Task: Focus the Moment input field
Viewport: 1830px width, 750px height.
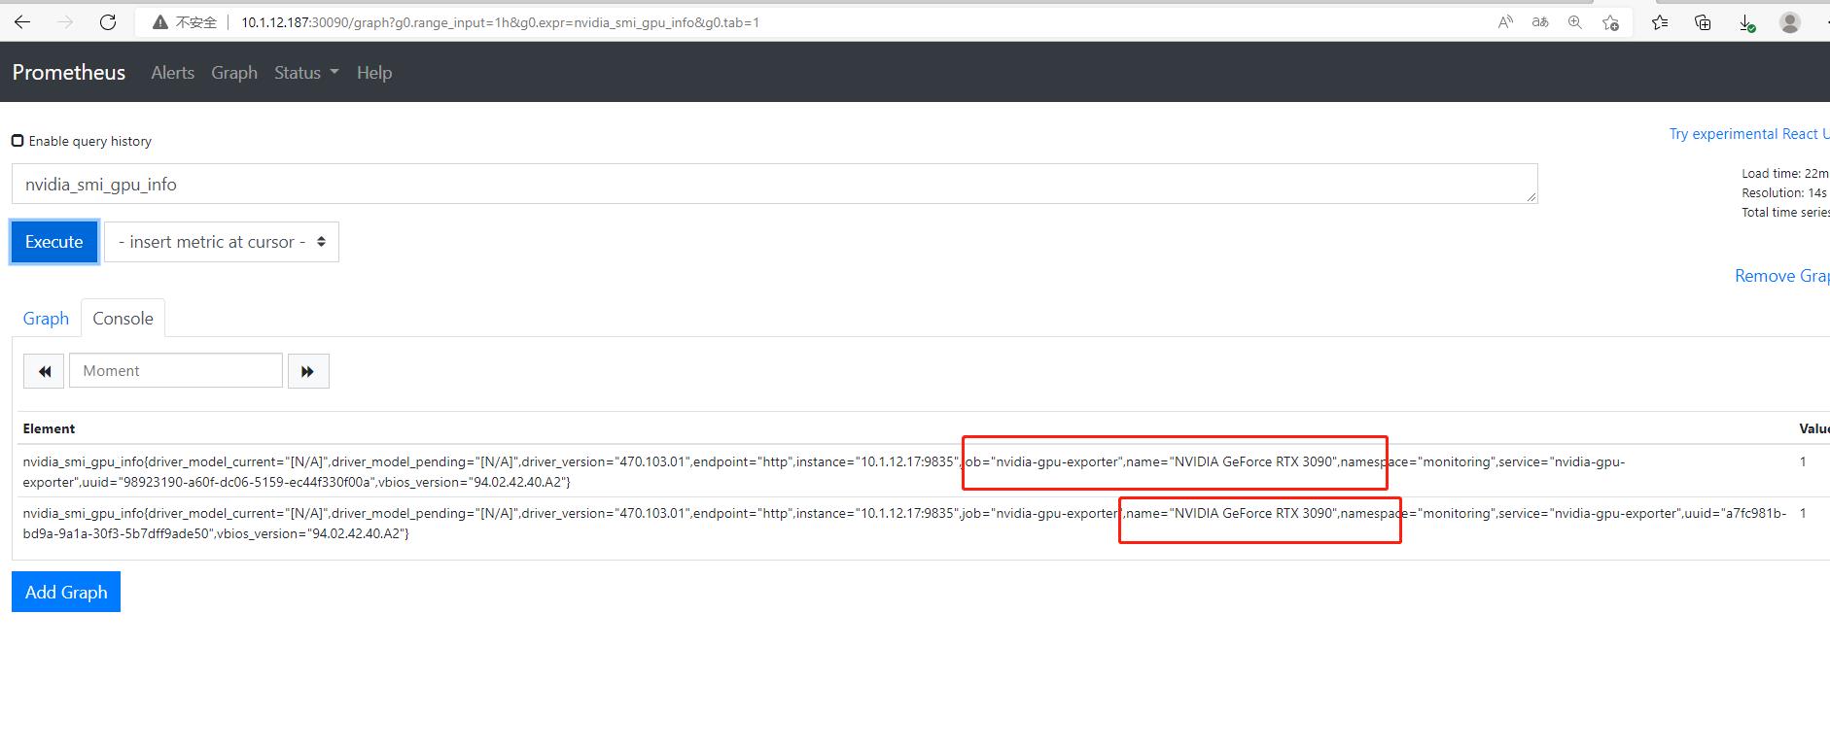Action: [x=176, y=371]
